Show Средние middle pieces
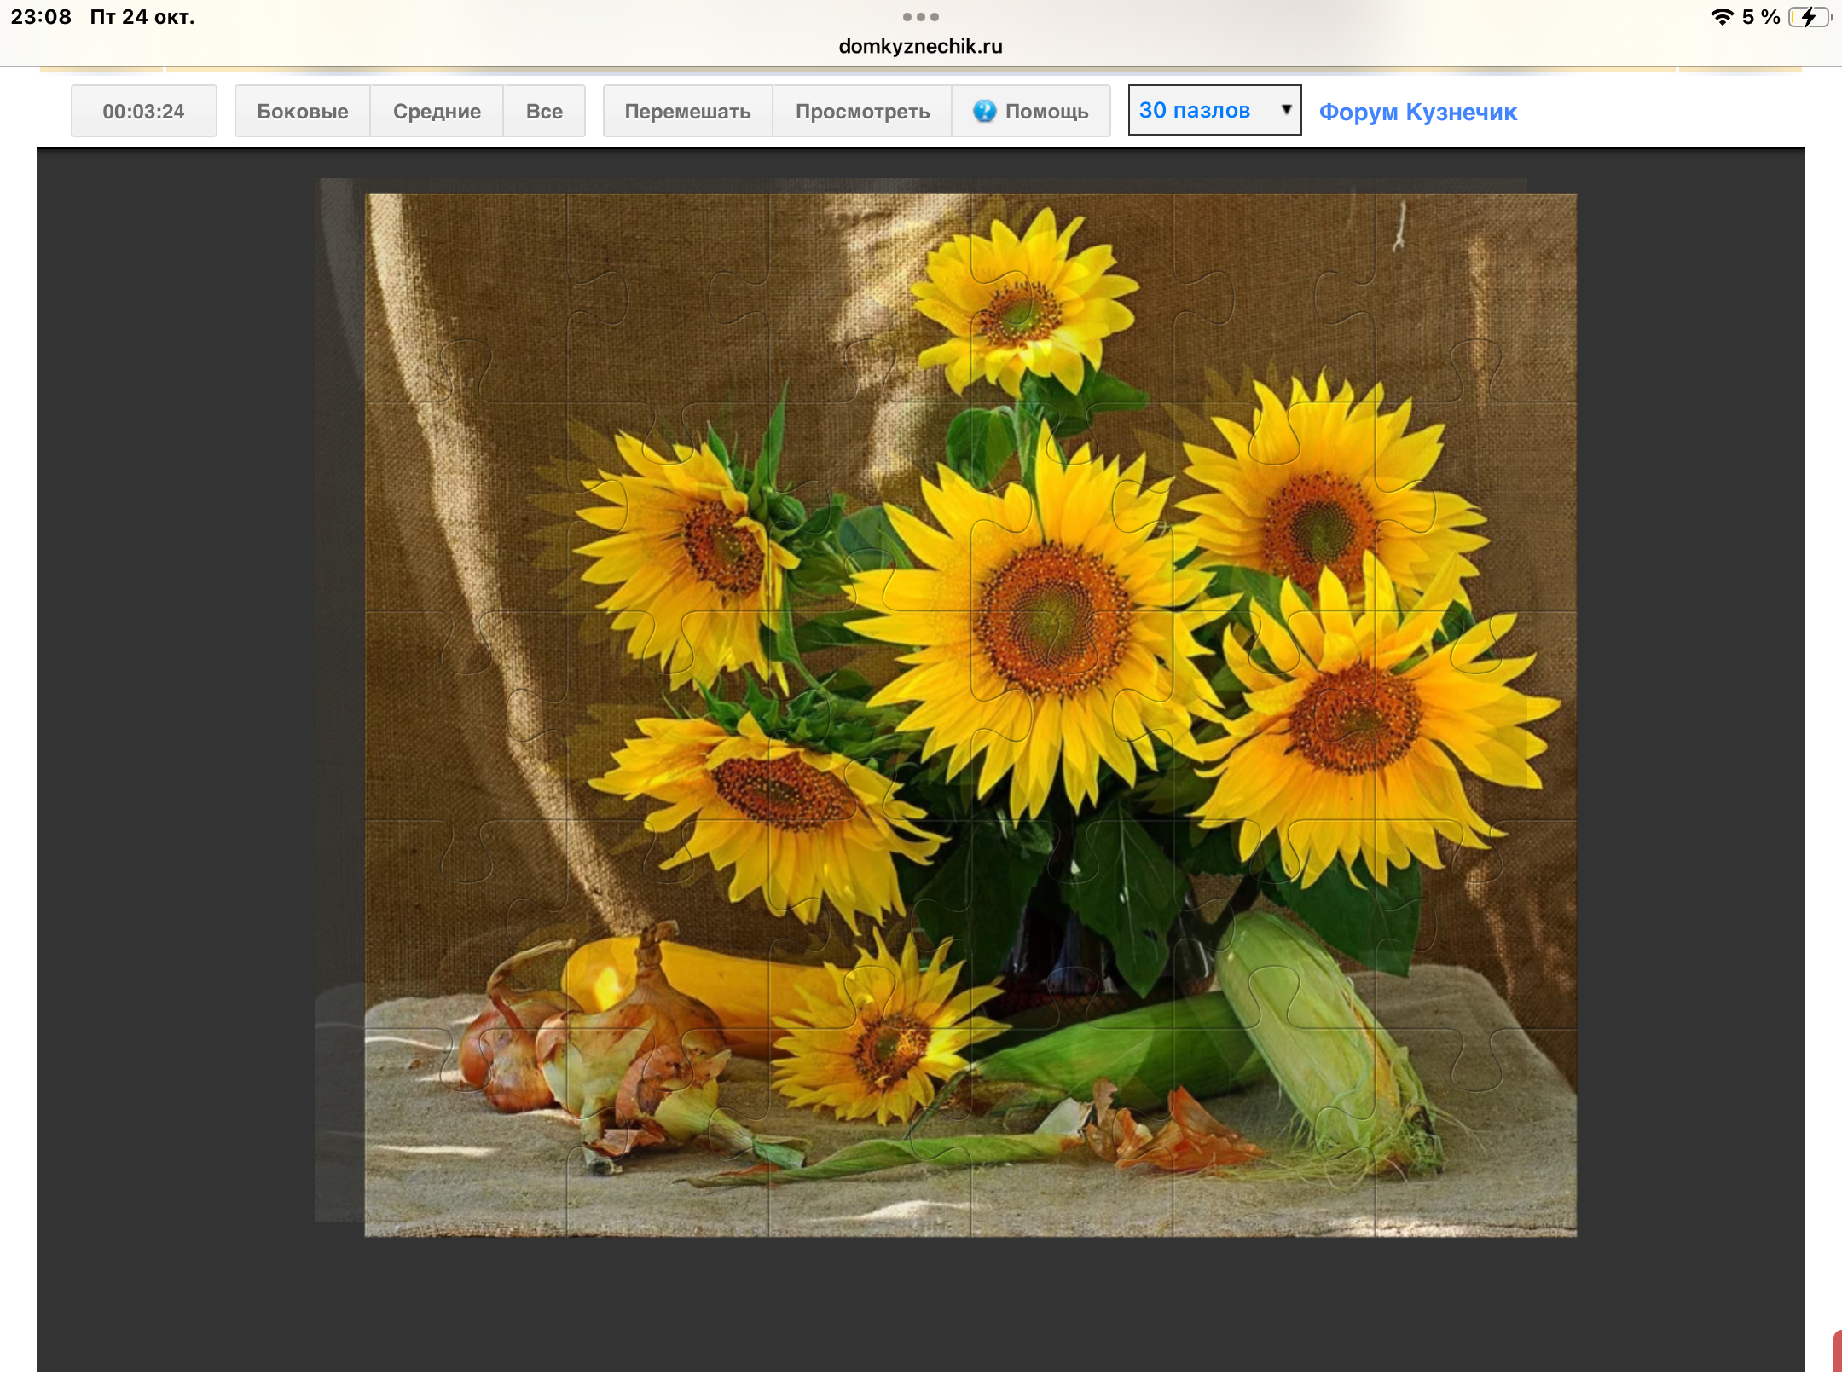The image size is (1842, 1381). (x=436, y=111)
